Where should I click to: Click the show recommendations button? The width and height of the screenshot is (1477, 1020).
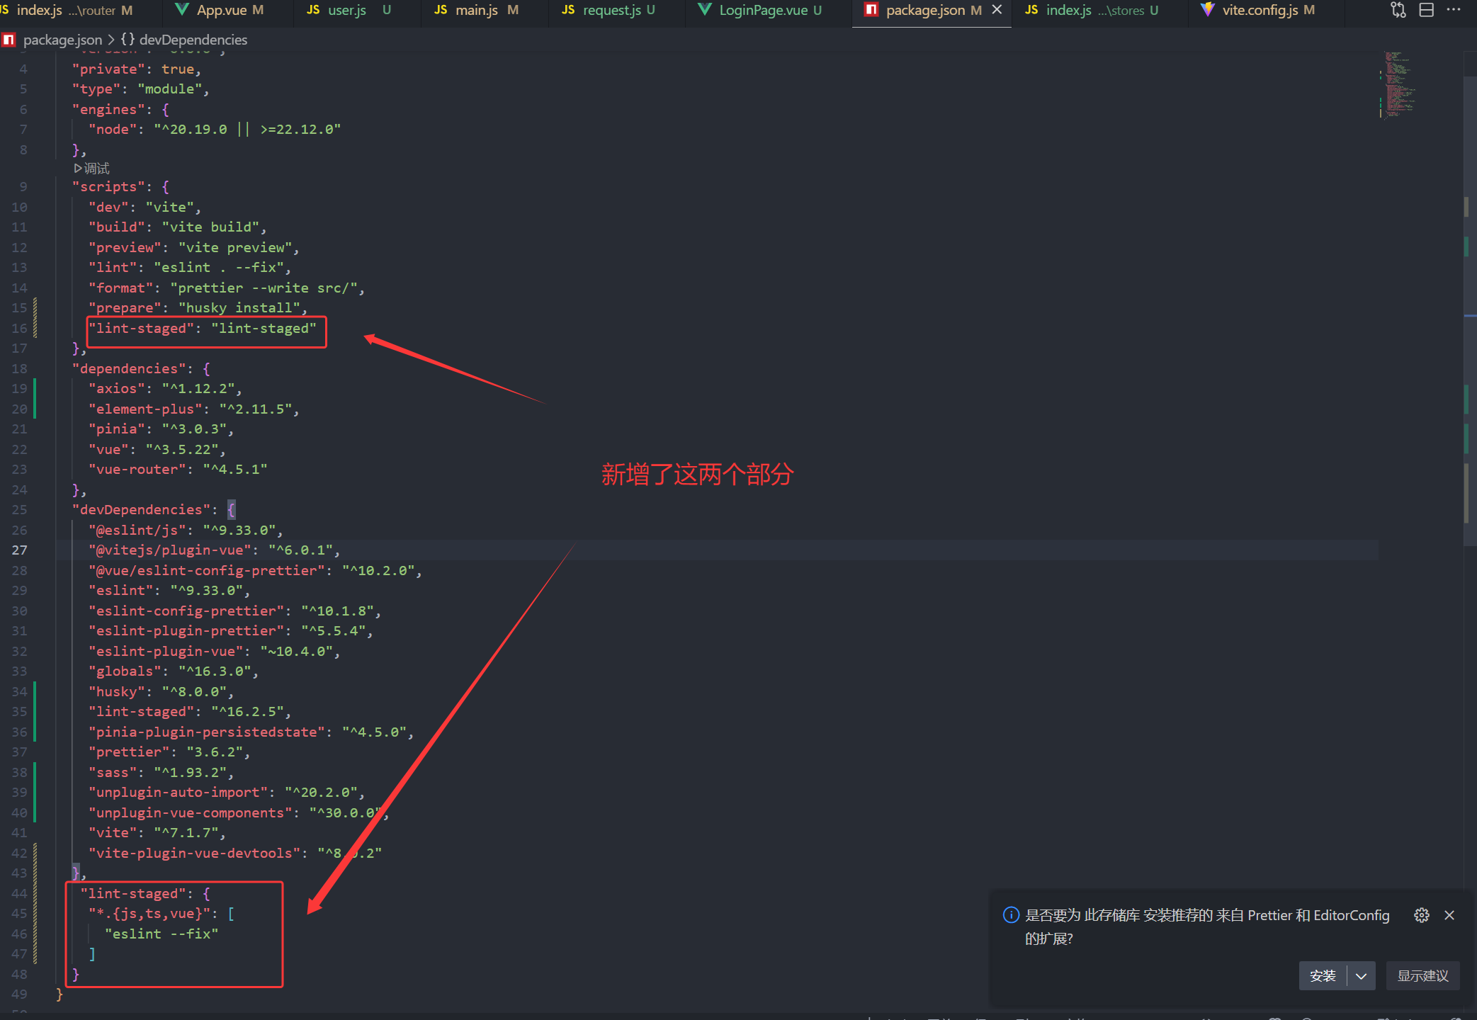click(1422, 976)
